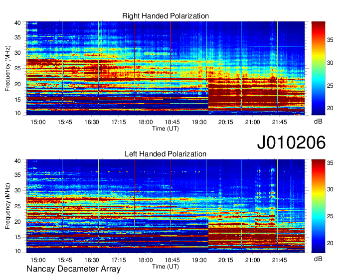Click Time (UT) label under Left Handed plot
Viewport: 339px width, 275px height.
click(166, 267)
